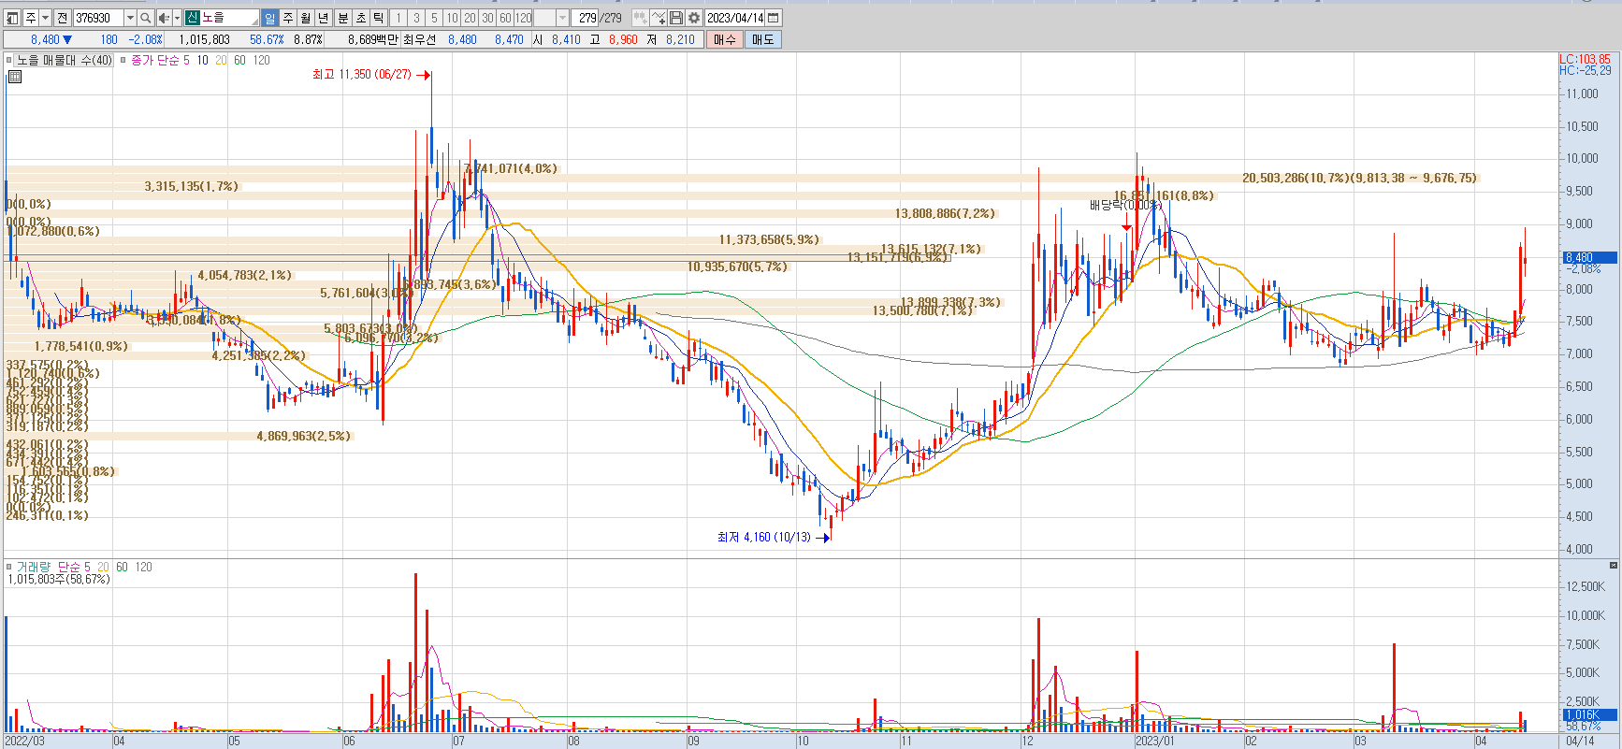Image resolution: width=1622 pixels, height=749 pixels.
Task: Open the stock code history dropdown
Action: (130, 18)
